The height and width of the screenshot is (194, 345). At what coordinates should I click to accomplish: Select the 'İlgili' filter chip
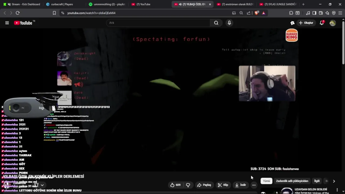point(317,181)
